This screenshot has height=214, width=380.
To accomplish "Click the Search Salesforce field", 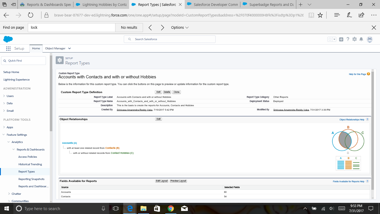I will pos(170,39).
